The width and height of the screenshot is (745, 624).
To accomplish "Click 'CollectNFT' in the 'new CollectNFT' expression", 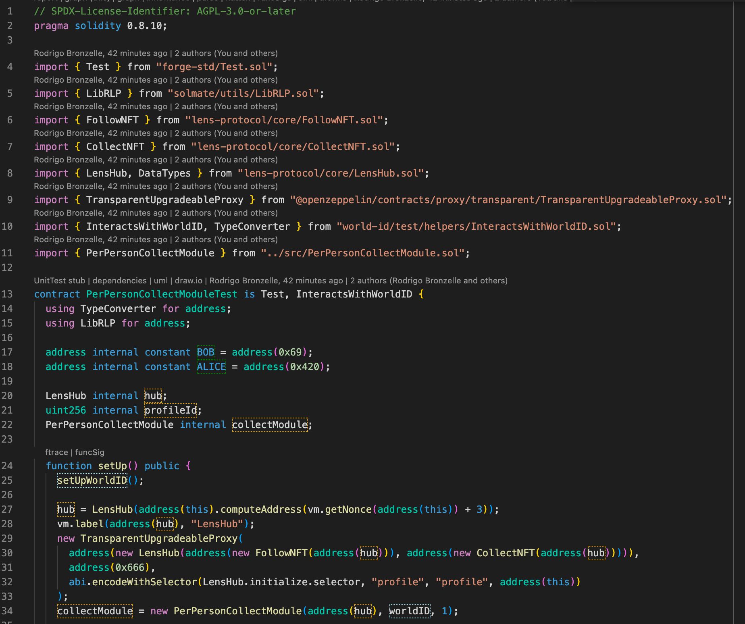I will 506,553.
